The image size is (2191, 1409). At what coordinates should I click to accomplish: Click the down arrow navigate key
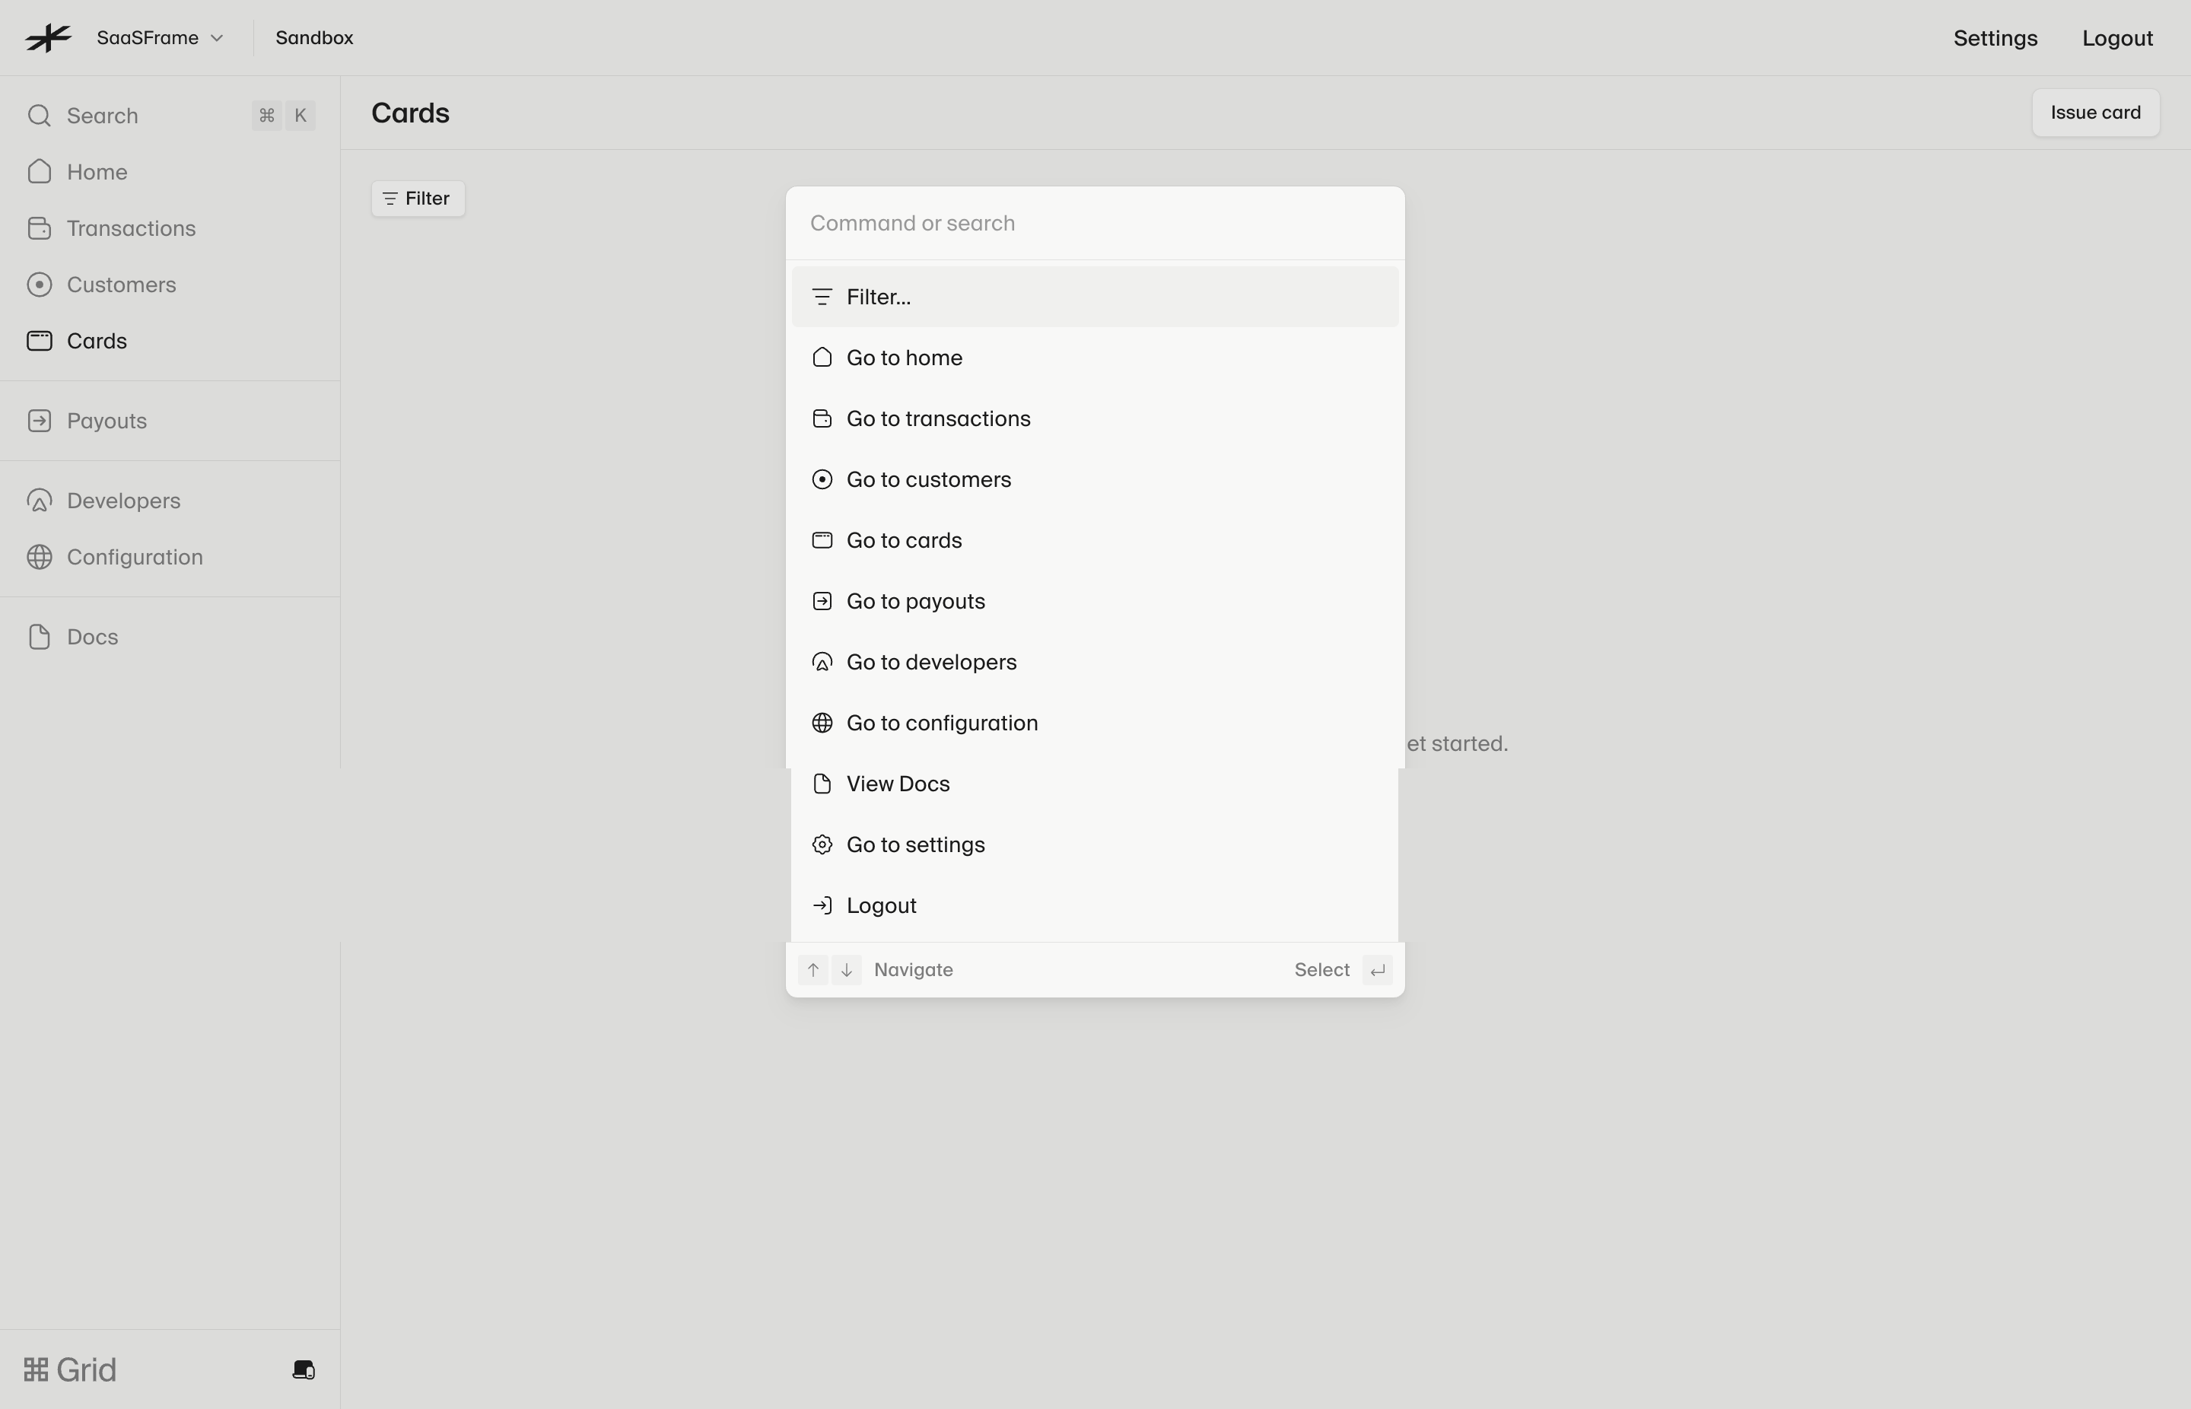pyautogui.click(x=846, y=970)
